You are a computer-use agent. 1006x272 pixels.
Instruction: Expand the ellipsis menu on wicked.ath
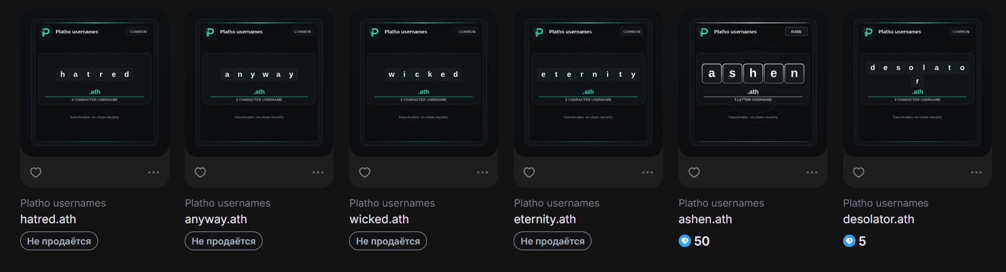point(483,172)
